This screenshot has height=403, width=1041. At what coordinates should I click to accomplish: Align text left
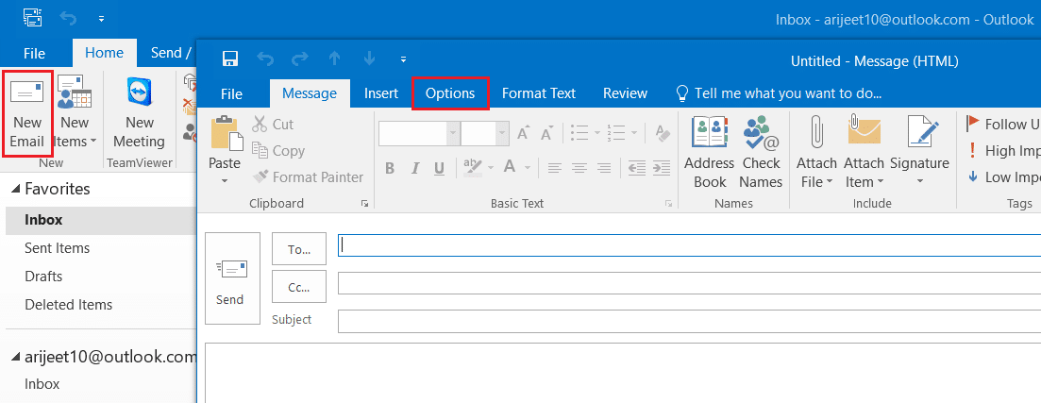point(554,168)
